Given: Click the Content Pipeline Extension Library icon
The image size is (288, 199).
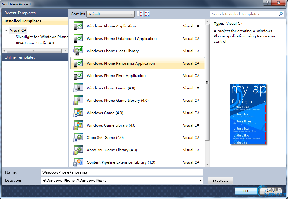Looking at the screenshot, I should click(78, 162).
